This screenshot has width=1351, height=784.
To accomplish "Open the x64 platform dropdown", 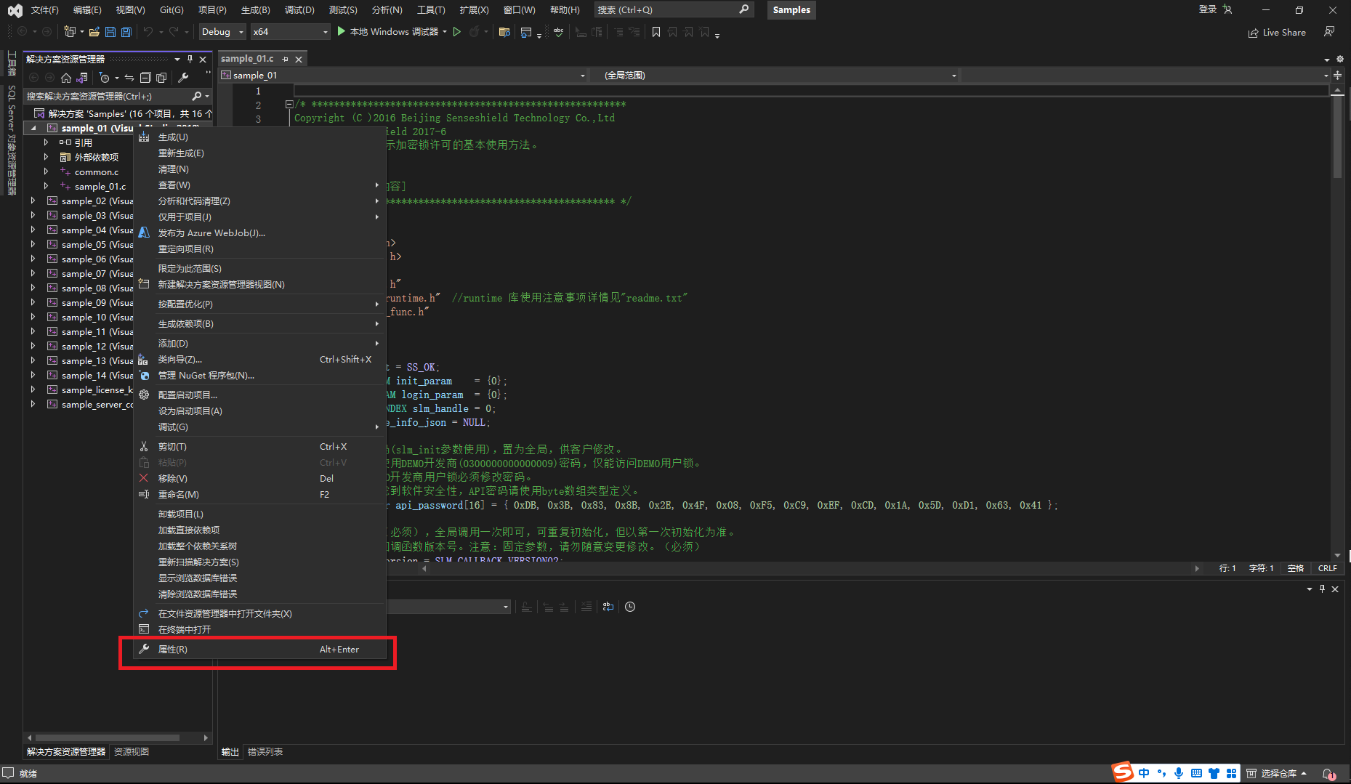I will (291, 32).
